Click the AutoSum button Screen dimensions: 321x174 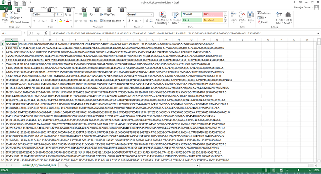[264, 13]
